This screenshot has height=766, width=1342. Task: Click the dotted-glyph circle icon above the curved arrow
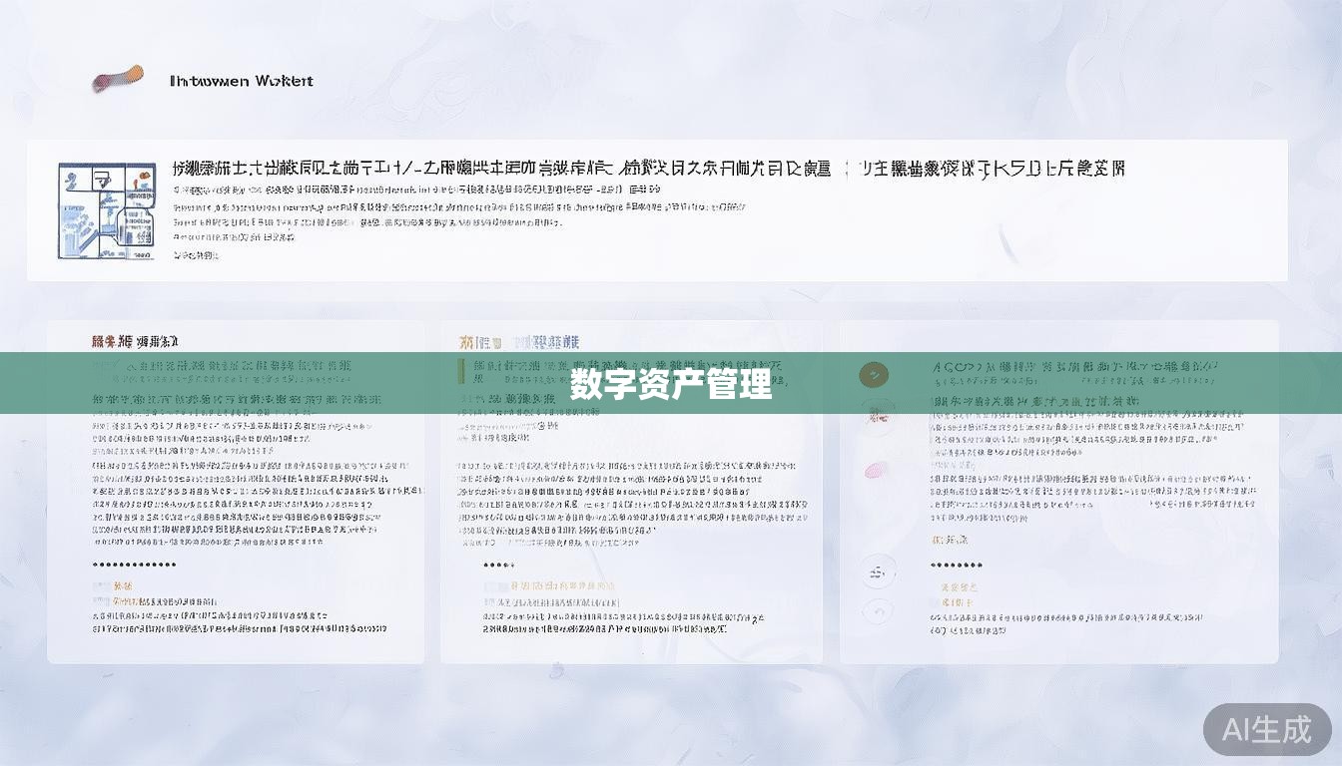pos(877,572)
